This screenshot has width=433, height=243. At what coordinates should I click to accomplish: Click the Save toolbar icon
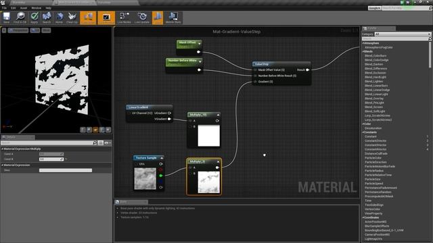tap(6, 18)
